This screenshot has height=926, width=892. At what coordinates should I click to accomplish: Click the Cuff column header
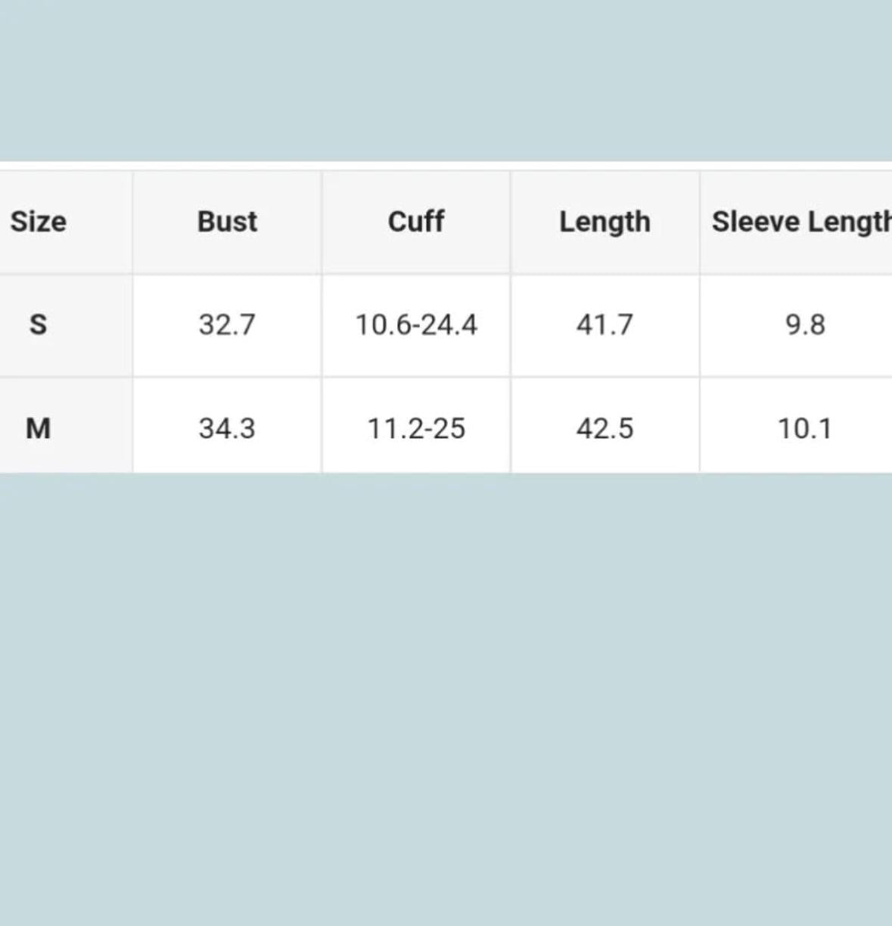tap(416, 222)
